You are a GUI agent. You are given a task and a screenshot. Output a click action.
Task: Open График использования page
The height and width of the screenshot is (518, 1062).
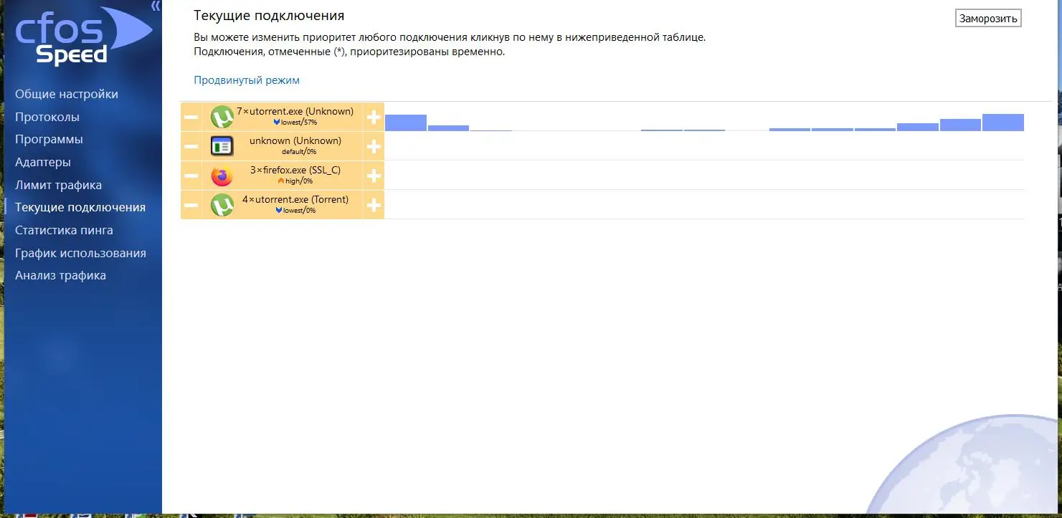pyautogui.click(x=80, y=253)
